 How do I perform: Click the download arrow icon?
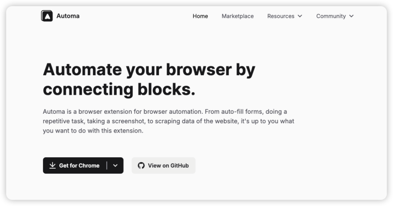pyautogui.click(x=52, y=166)
